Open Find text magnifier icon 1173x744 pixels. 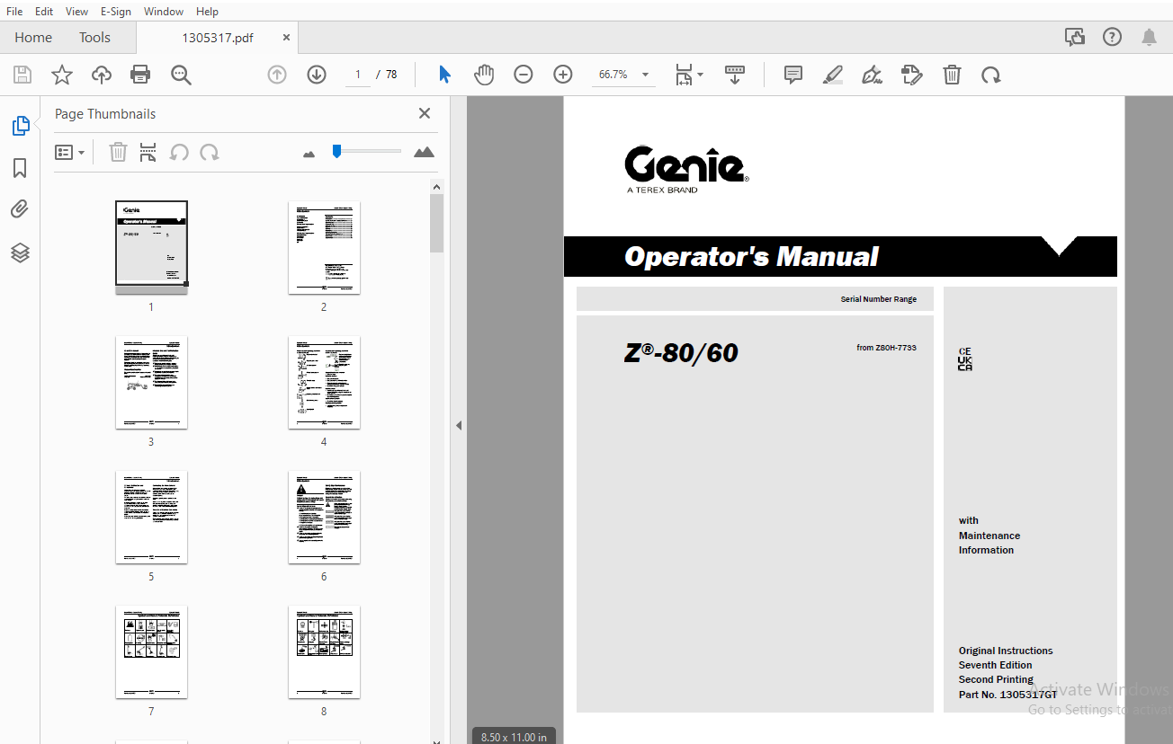pos(182,75)
